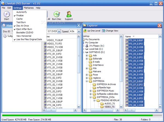Click the Name column header in Explorer
Image resolution: width=164 pixels, height=122 pixels.
[128, 36]
